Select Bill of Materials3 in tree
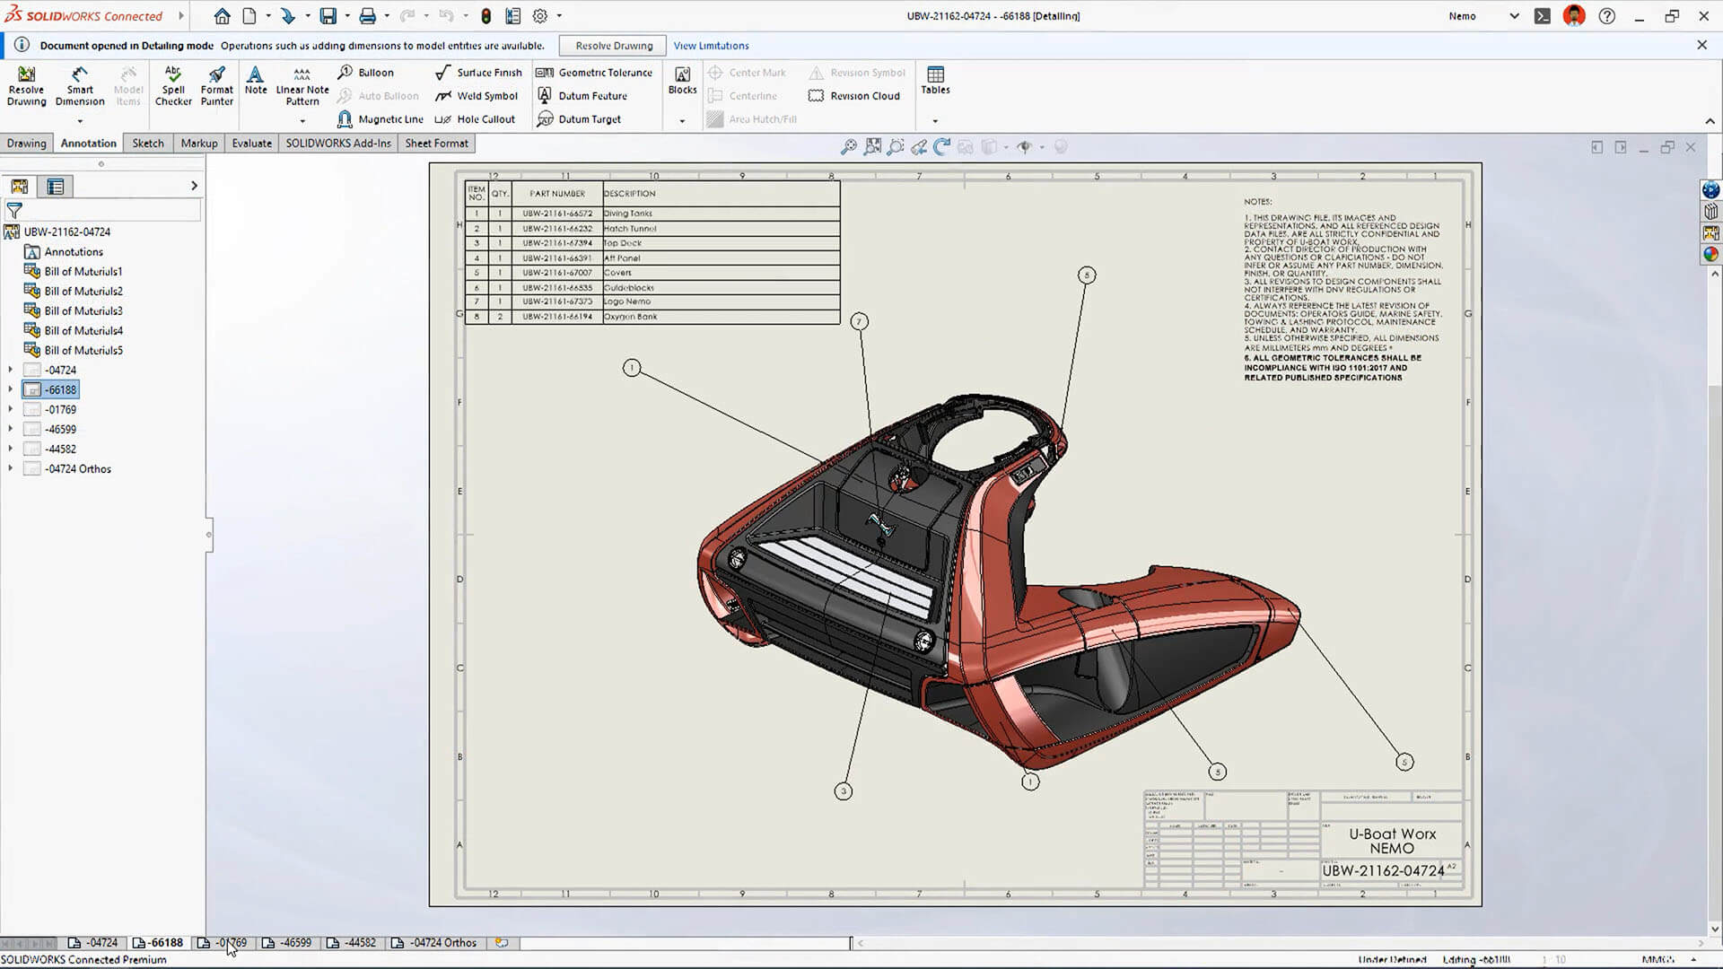This screenshot has width=1723, height=969. coord(74,310)
